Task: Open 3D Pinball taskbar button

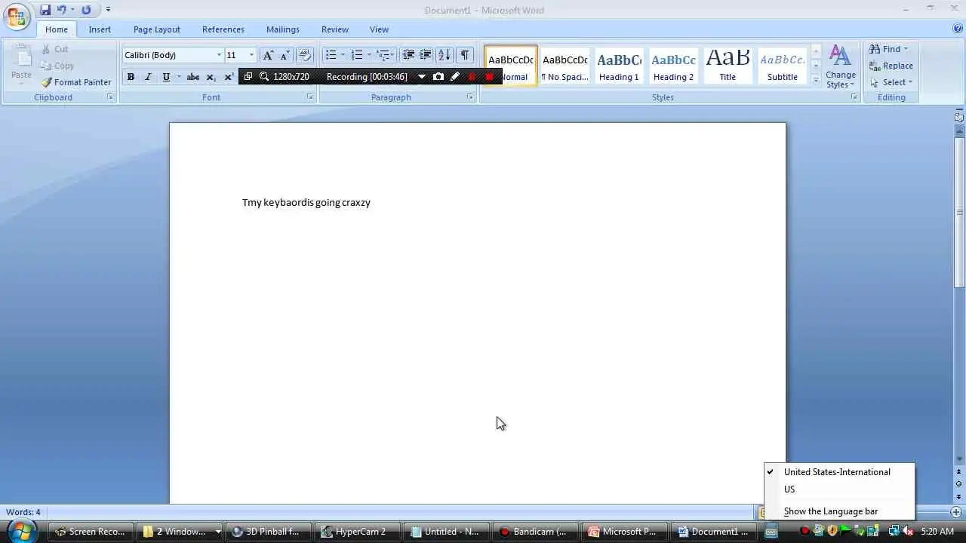Action: [267, 532]
